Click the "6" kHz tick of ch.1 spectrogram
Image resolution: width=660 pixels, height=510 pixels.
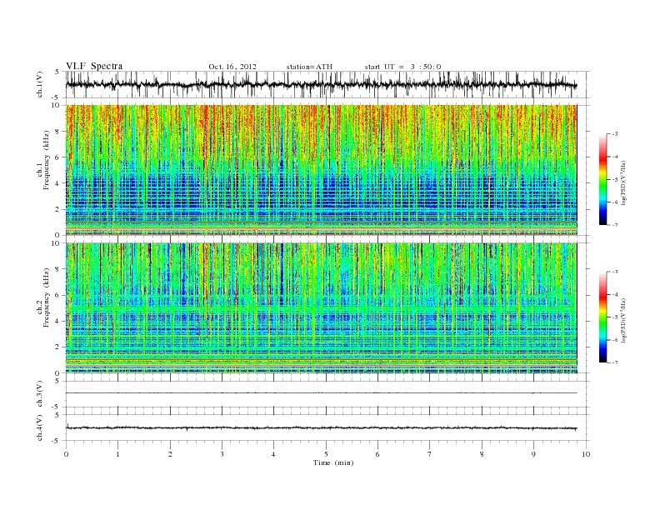[57, 157]
